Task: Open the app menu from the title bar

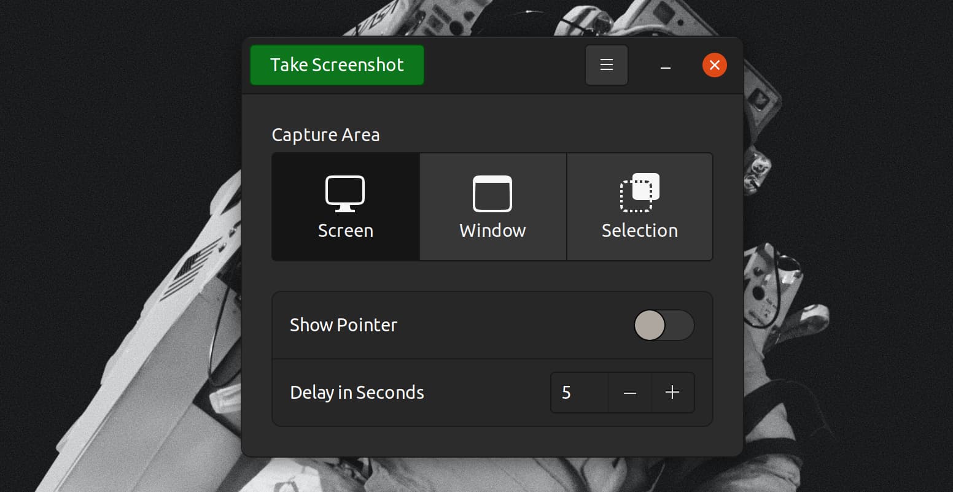Action: 606,64
